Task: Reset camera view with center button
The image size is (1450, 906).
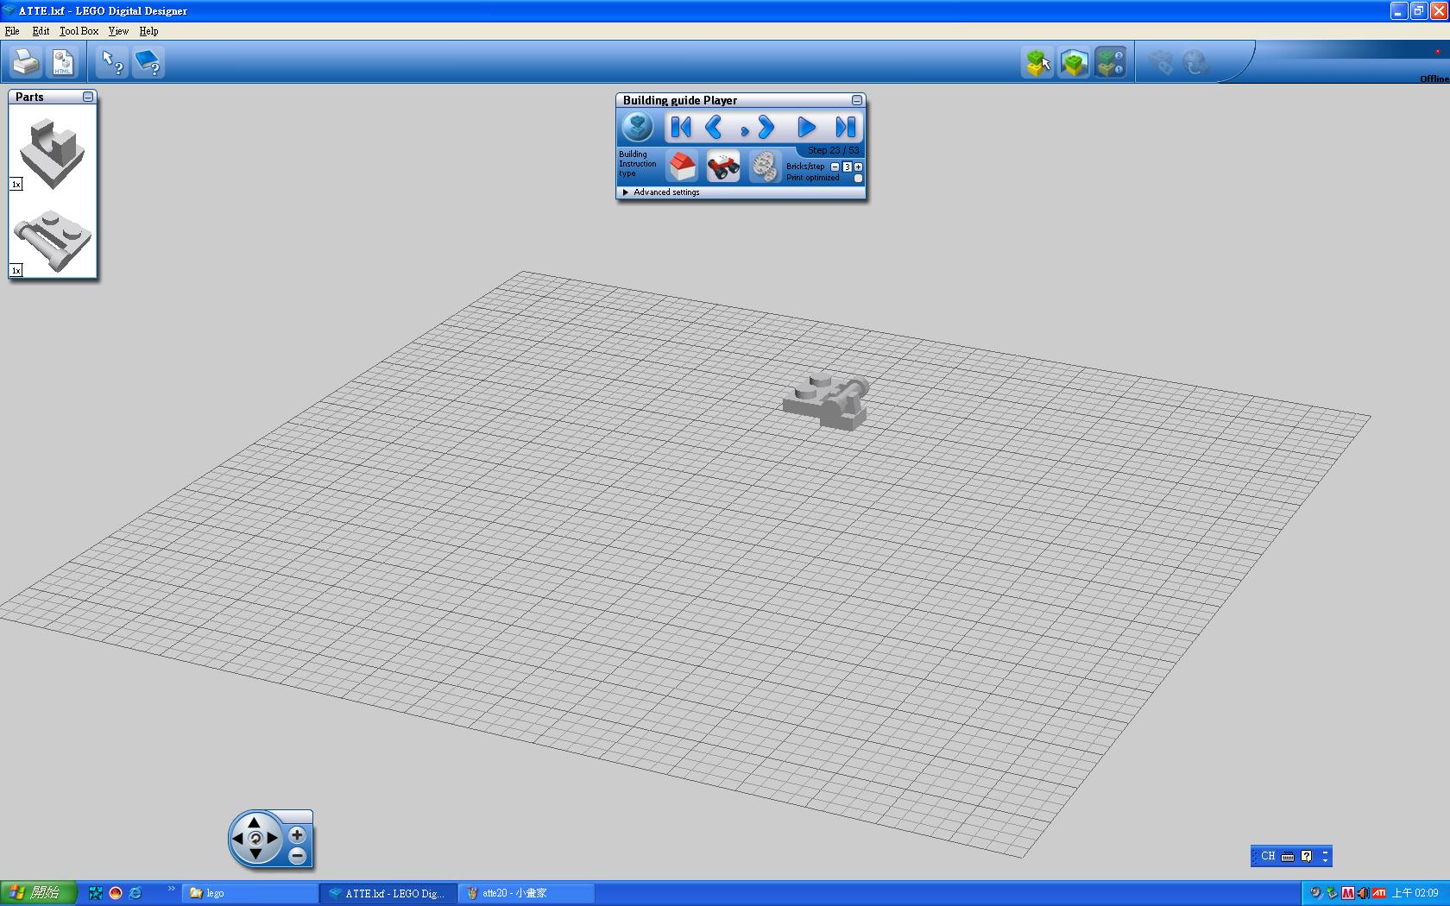Action: pos(255,838)
